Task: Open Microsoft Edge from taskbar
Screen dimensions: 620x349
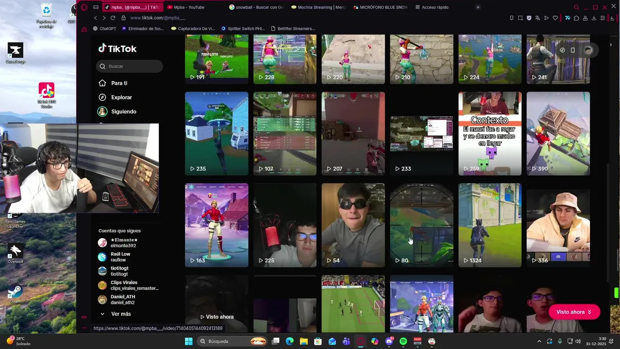Action: [290, 341]
